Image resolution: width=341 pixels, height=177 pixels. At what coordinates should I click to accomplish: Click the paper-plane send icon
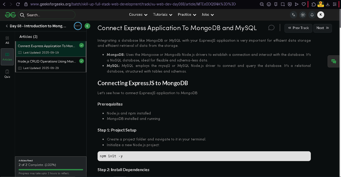(x=297, y=4)
